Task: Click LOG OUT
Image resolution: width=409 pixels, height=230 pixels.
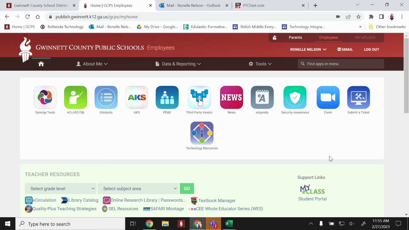Action: [371, 50]
